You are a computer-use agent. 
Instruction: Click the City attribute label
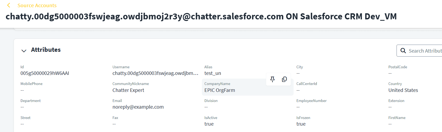pos(299,67)
